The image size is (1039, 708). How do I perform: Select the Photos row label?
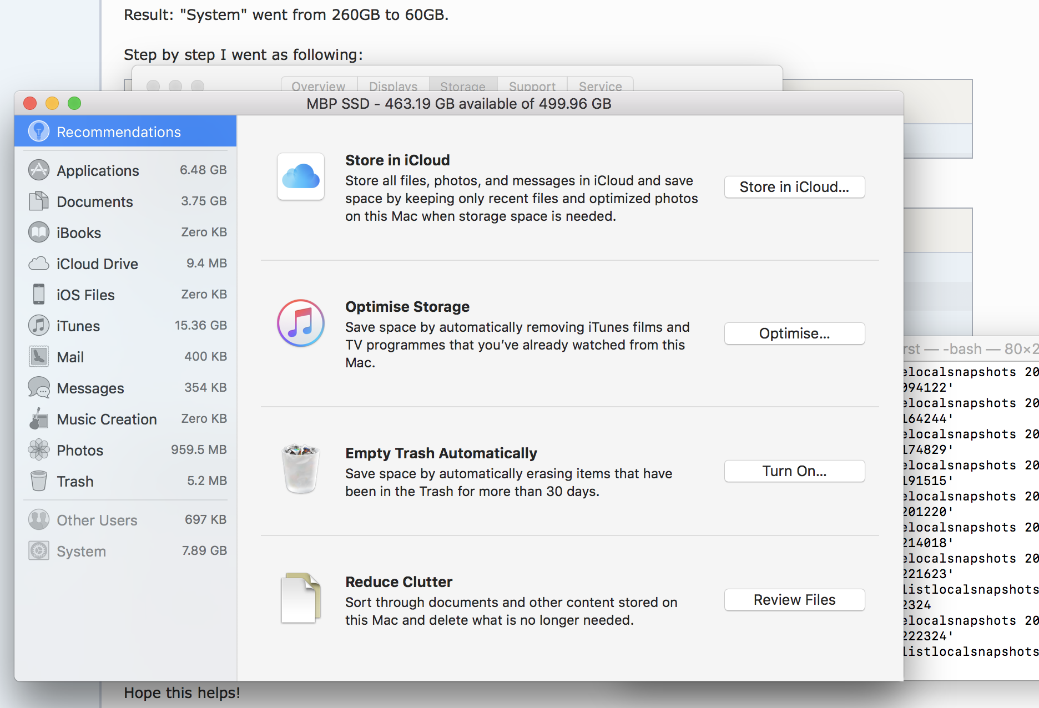coord(80,450)
